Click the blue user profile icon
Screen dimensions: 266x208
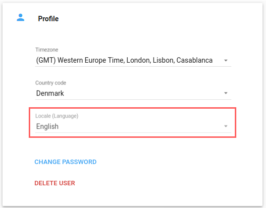point(20,18)
